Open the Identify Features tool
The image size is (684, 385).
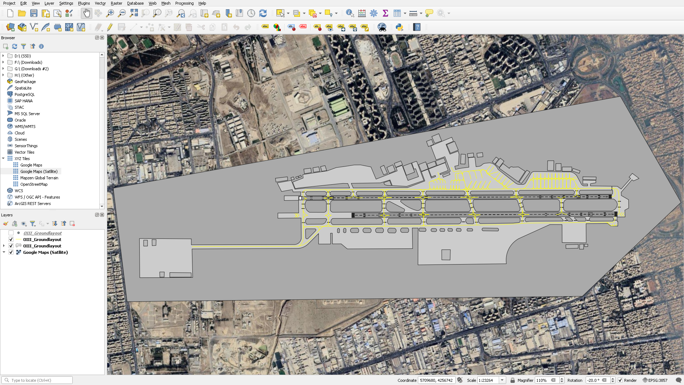click(x=350, y=14)
